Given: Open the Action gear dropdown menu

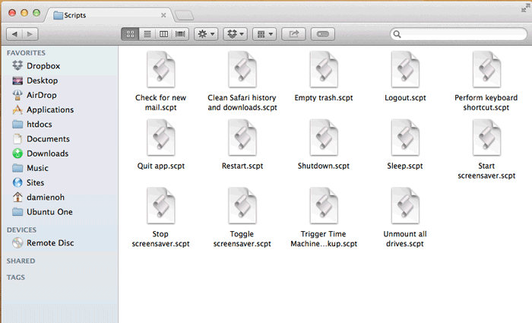Looking at the screenshot, I should pyautogui.click(x=206, y=34).
